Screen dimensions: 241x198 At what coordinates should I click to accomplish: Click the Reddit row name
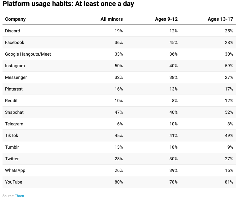pyautogui.click(x=11, y=101)
